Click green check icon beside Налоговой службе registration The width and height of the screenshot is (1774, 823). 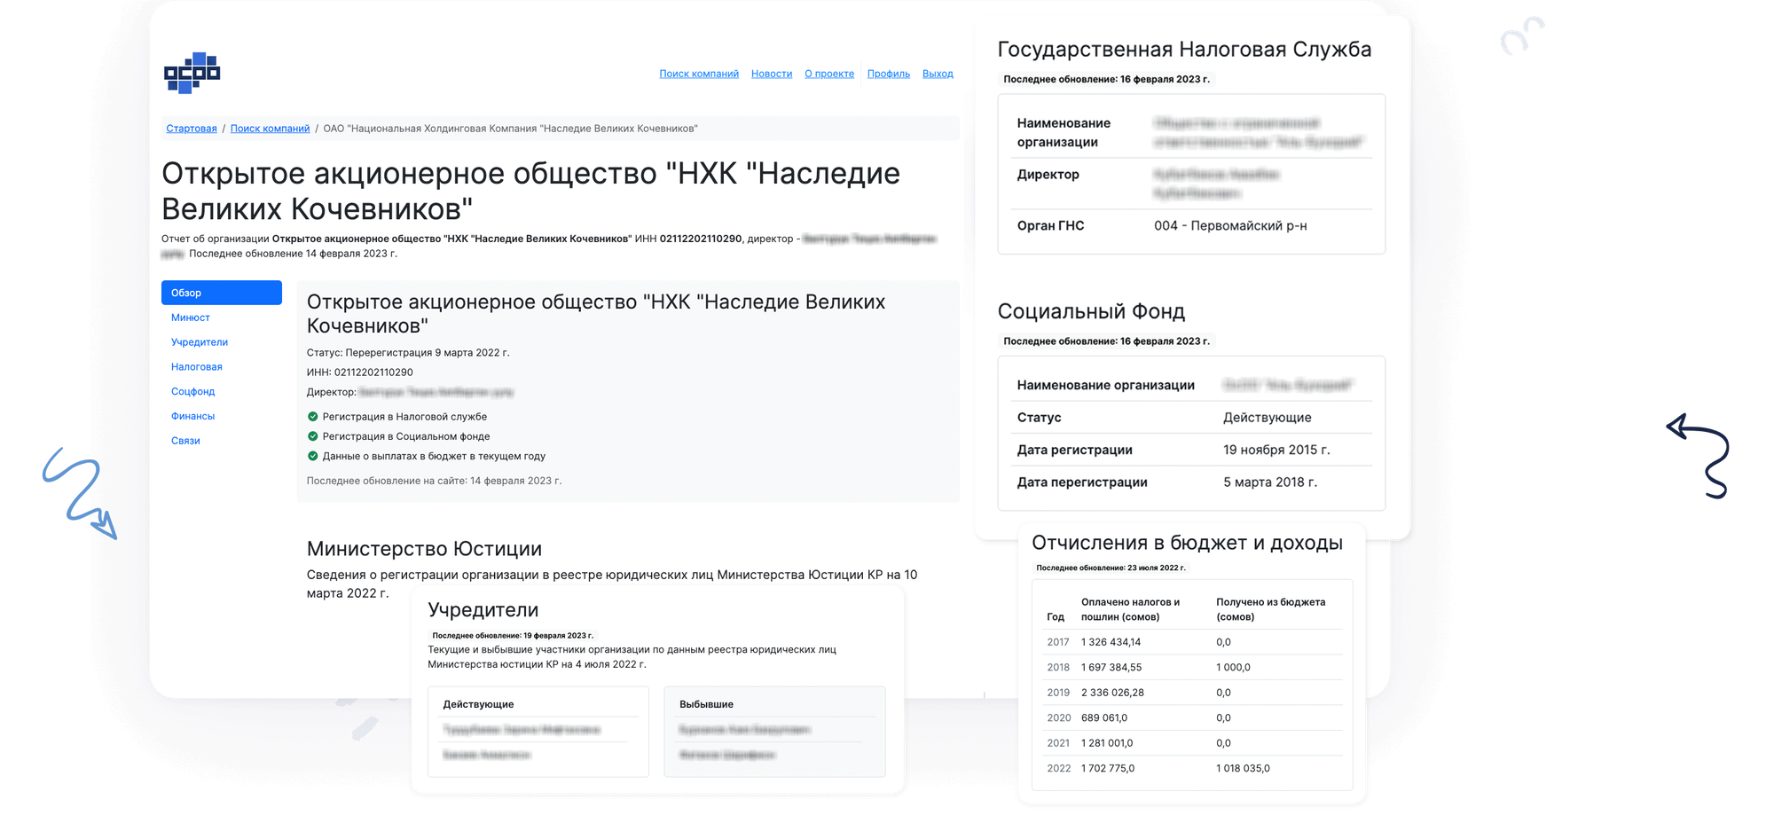312,417
